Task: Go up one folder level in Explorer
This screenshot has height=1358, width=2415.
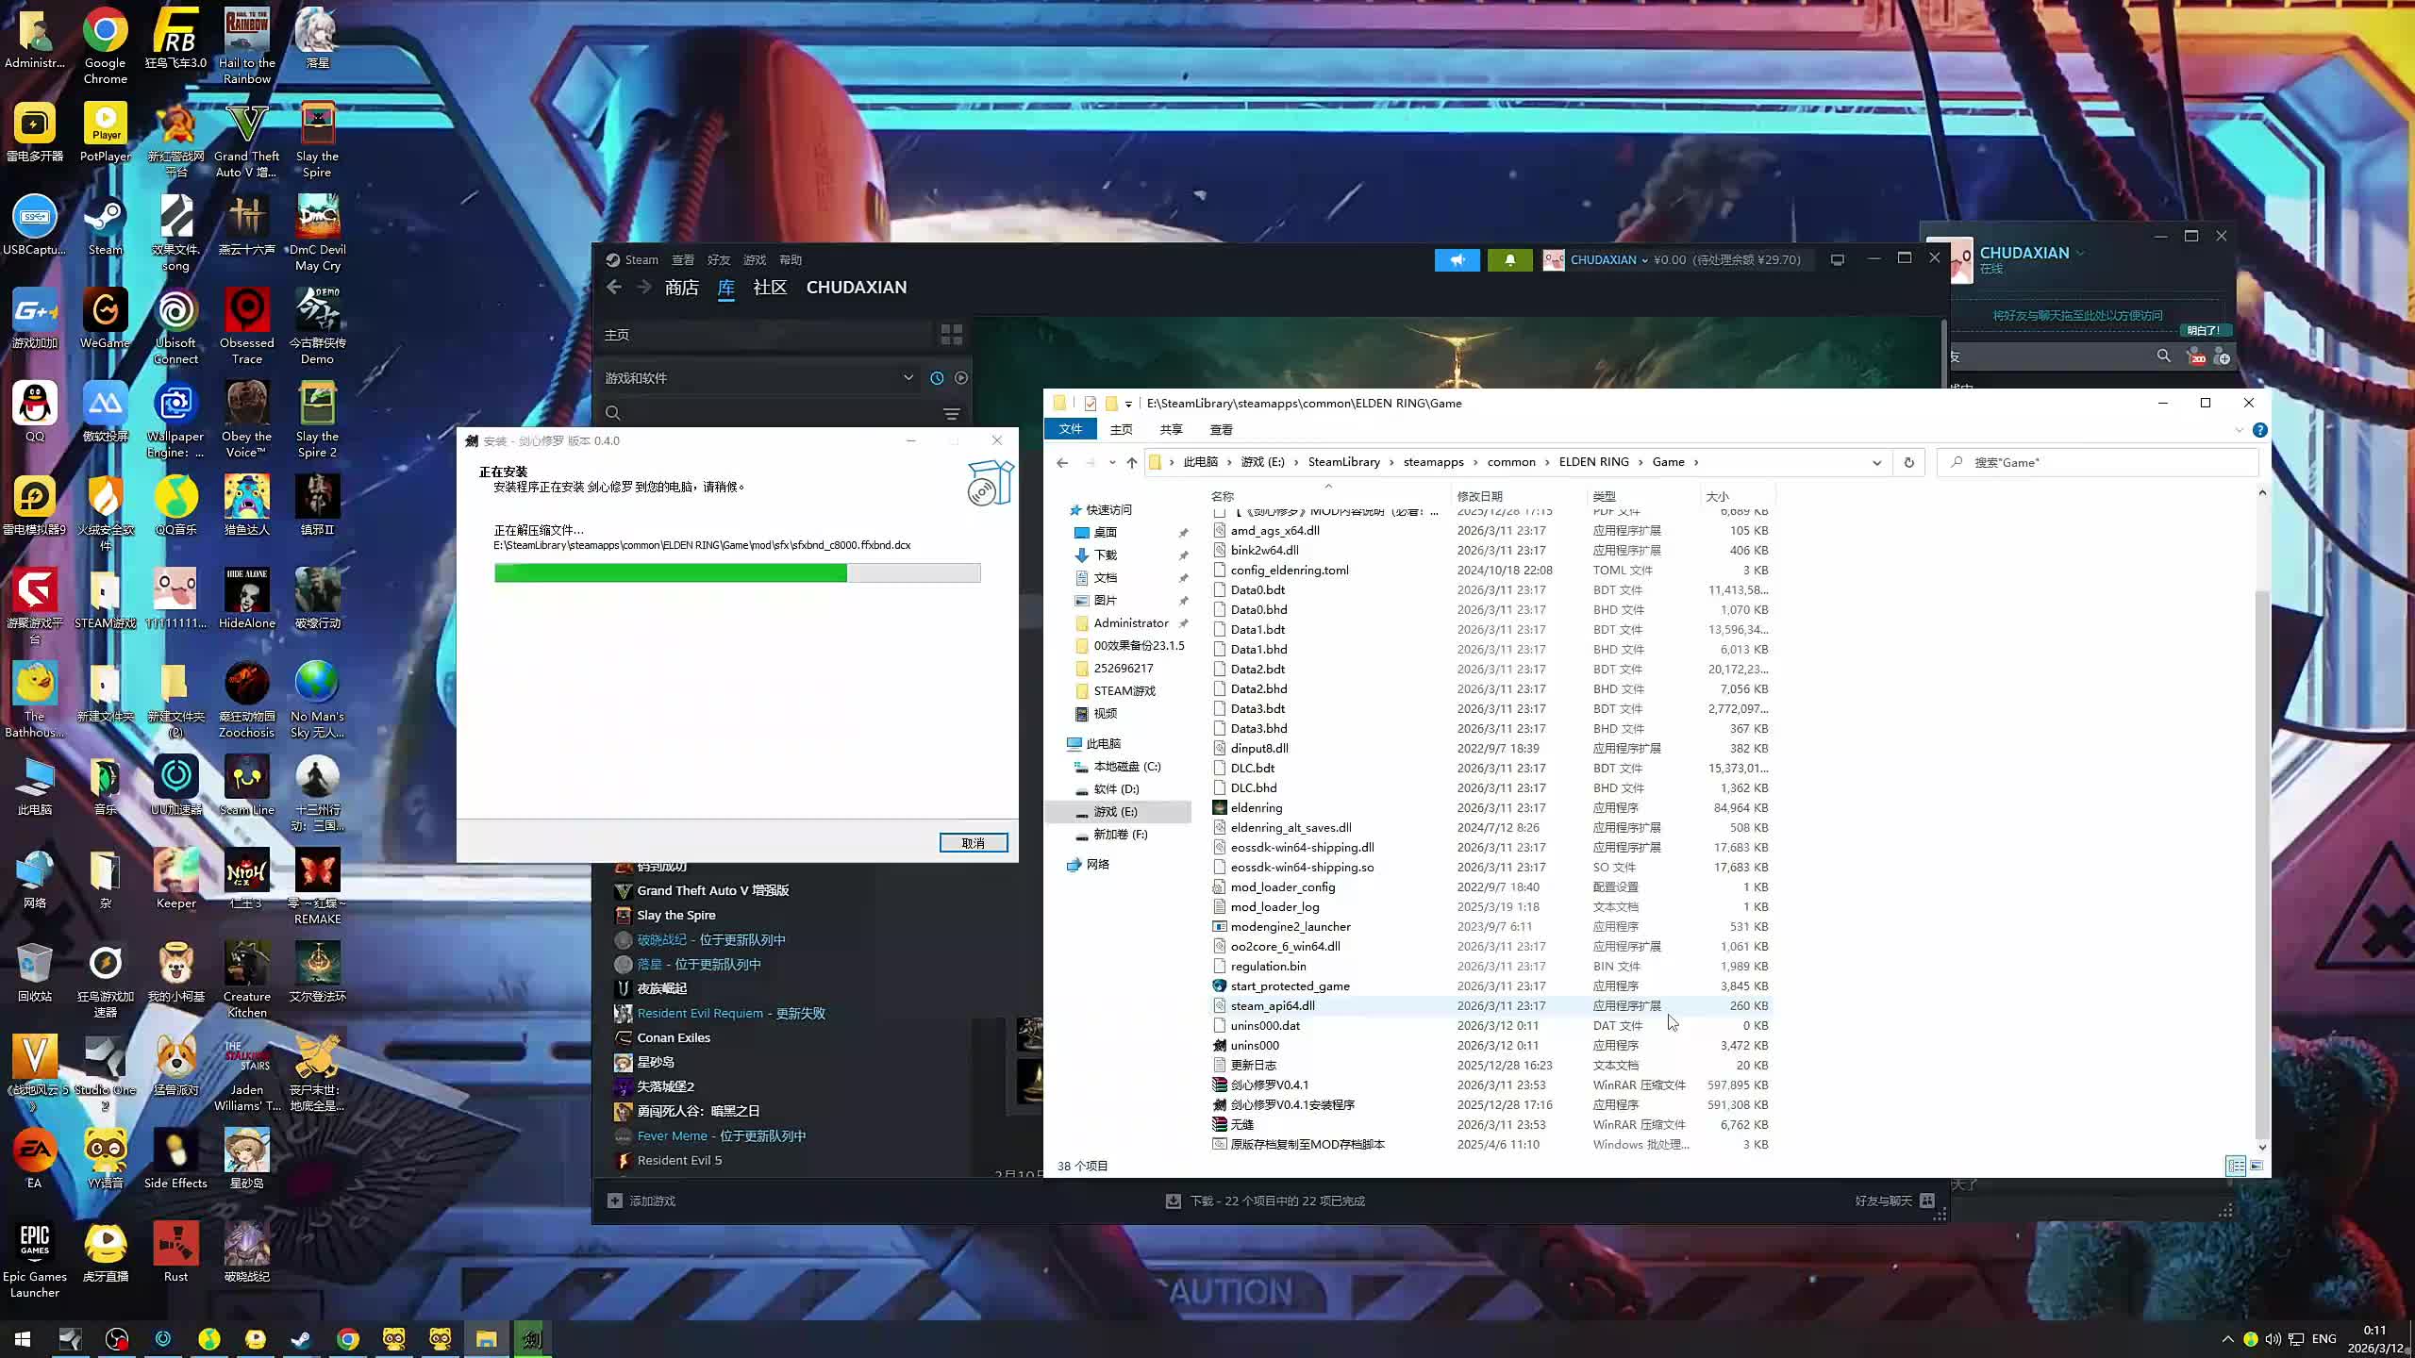Action: tap(1131, 462)
